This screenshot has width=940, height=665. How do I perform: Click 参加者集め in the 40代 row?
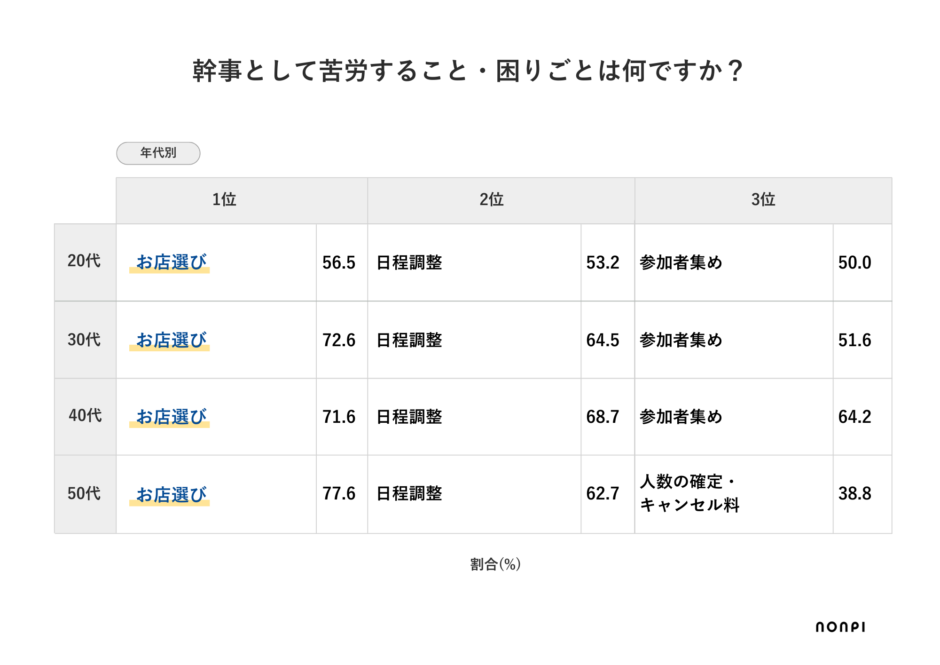coord(681,417)
